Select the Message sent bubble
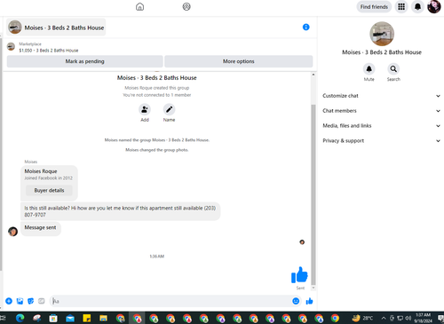The image size is (444, 324). tap(41, 228)
